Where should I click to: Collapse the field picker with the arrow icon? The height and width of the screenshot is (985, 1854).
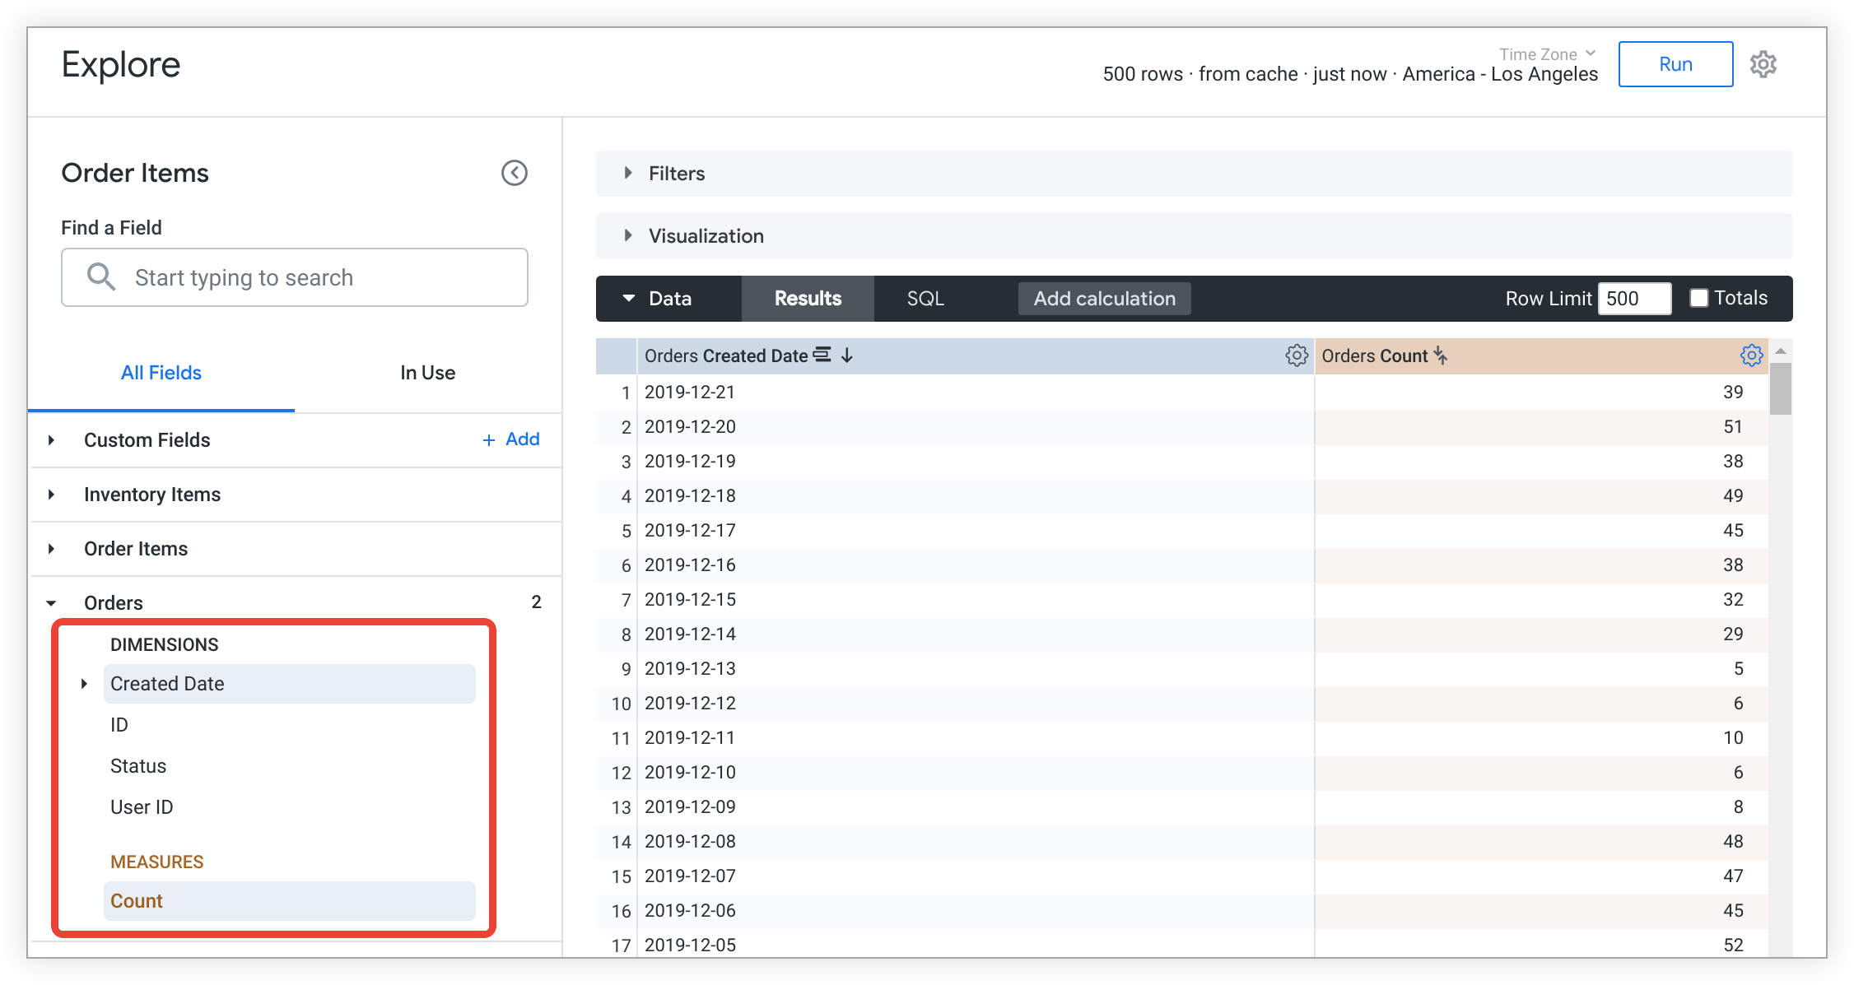point(515,173)
